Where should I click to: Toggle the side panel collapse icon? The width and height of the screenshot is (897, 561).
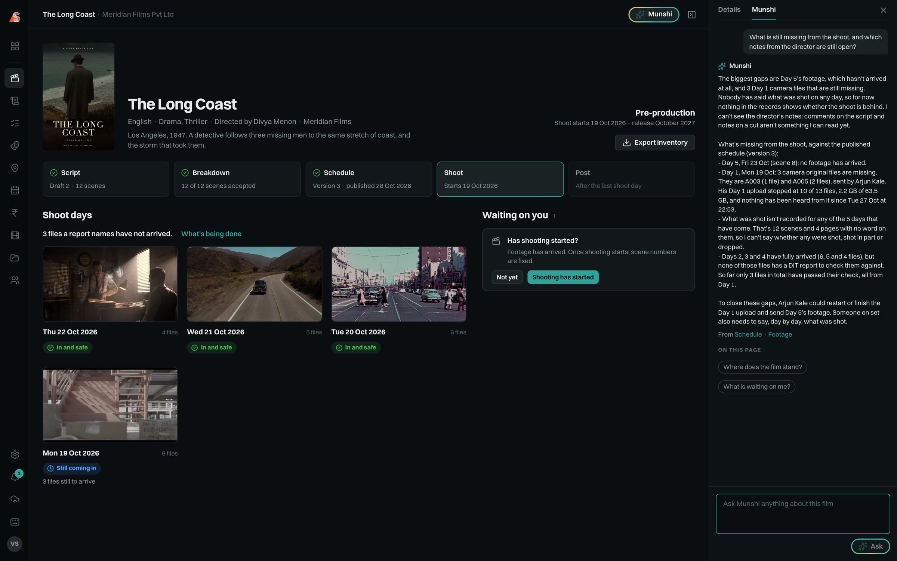[691, 15]
